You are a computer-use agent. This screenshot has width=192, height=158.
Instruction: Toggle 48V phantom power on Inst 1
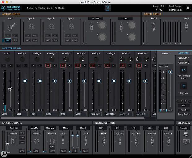[8, 36]
